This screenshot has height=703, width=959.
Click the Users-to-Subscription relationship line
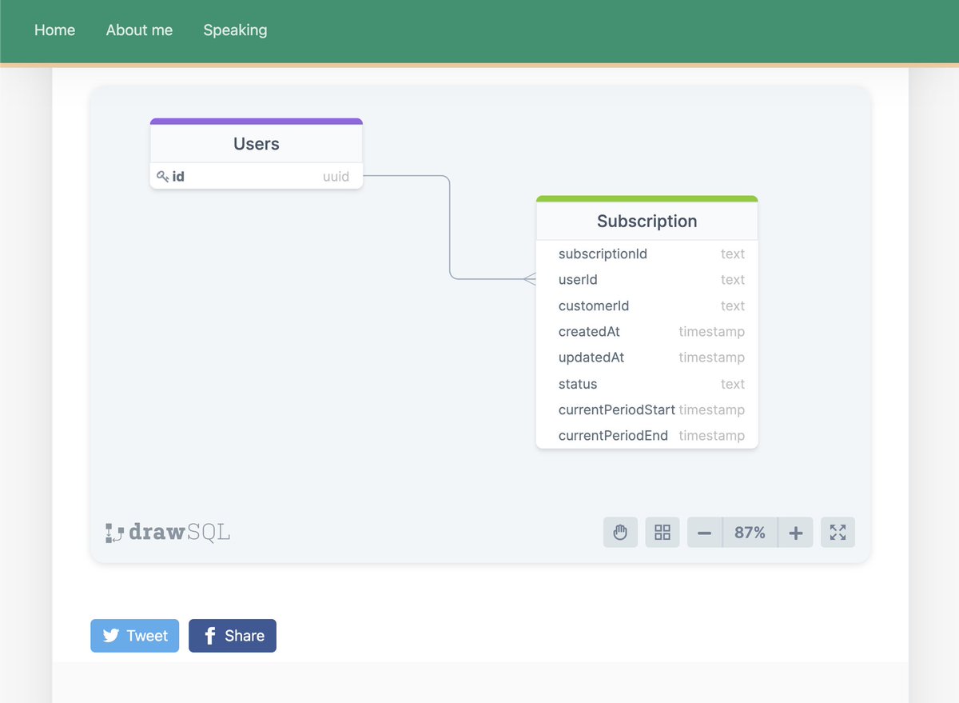tap(450, 228)
